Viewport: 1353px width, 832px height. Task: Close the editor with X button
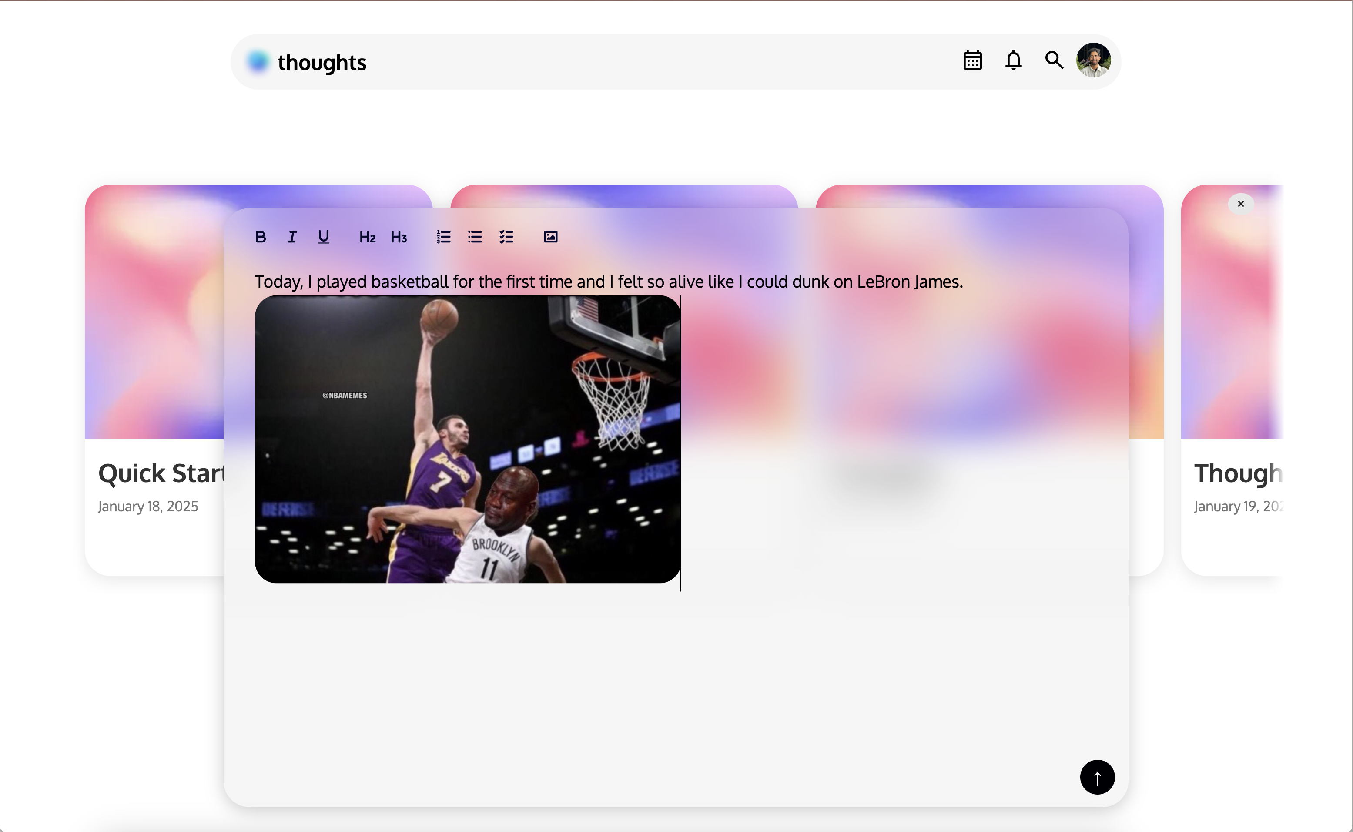(x=1241, y=204)
